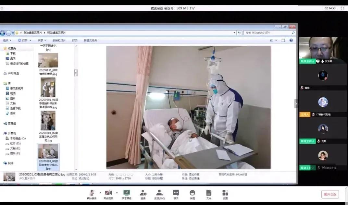The width and height of the screenshot is (348, 205).
Task: Open the members (280) list
Action: [x=159, y=194]
